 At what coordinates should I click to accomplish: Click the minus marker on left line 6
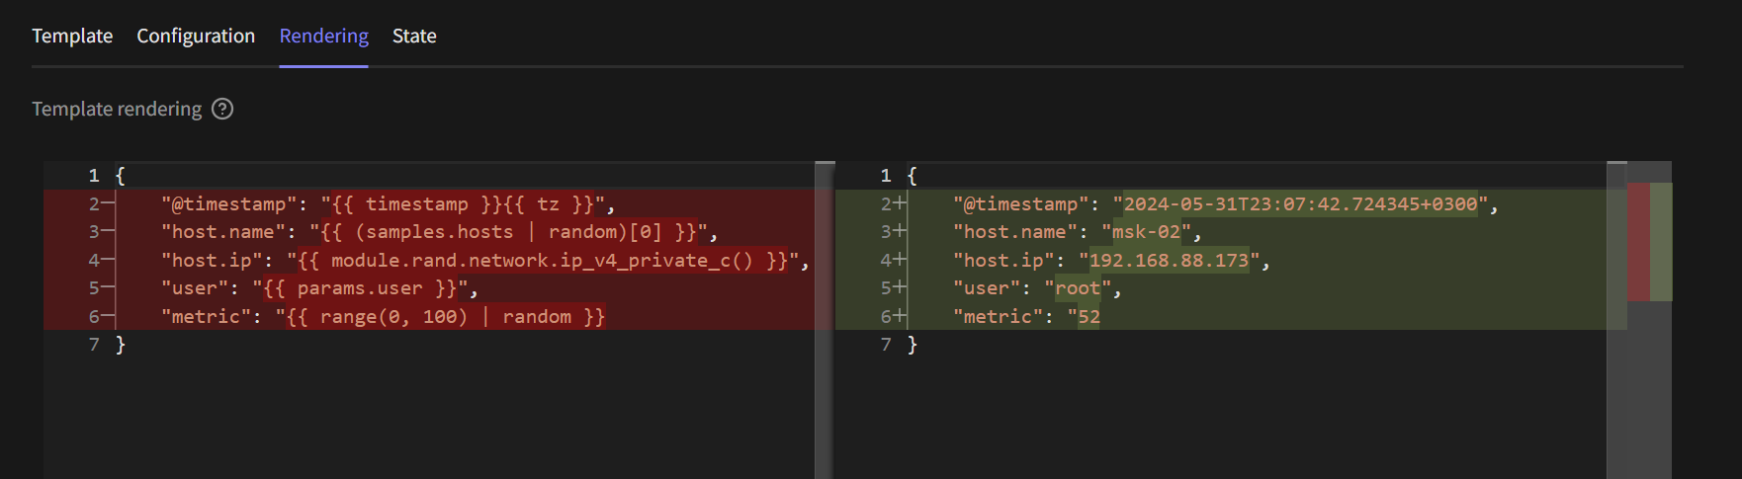tap(109, 317)
